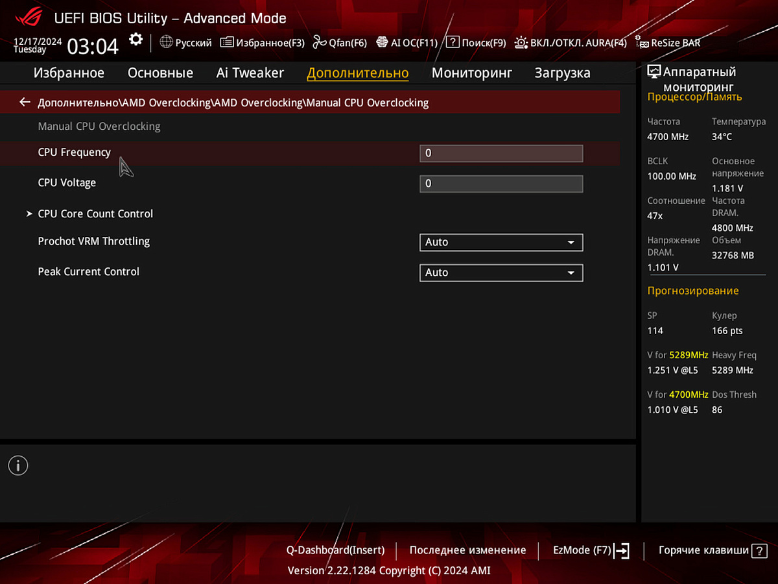This screenshot has width=778, height=584.
Task: Open Qfan(F6) fan control
Action: tap(340, 43)
